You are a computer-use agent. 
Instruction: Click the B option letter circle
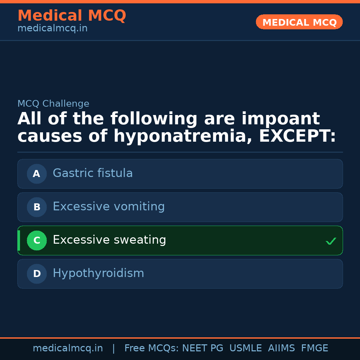click(37, 207)
